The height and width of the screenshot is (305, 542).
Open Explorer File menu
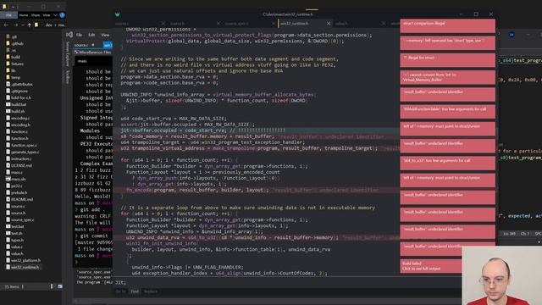coord(8,15)
